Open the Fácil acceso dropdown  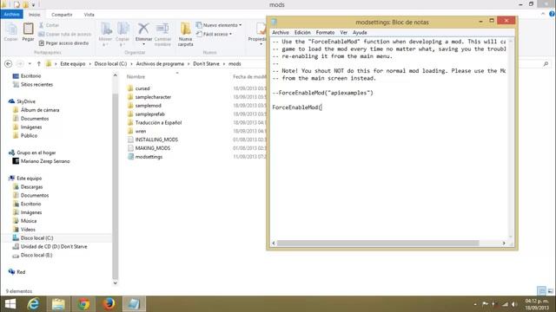215,34
